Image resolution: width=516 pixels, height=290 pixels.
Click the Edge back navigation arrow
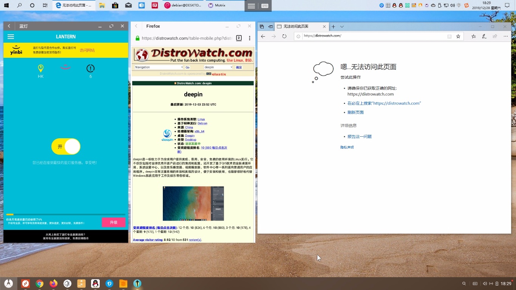point(263,36)
